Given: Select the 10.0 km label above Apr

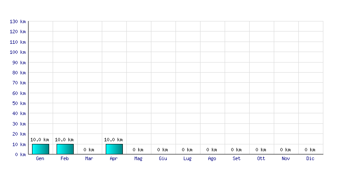Looking at the screenshot, I should tap(113, 140).
